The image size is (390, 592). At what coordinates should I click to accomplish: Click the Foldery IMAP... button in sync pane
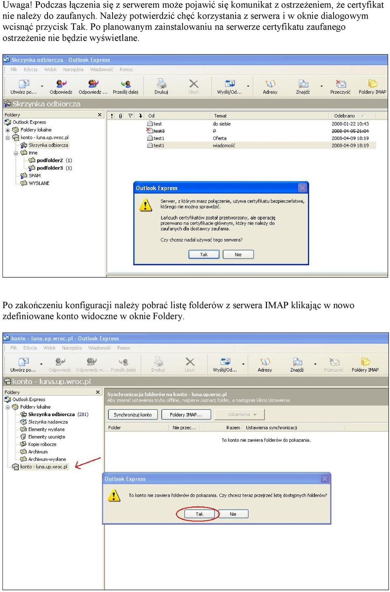coord(186,415)
